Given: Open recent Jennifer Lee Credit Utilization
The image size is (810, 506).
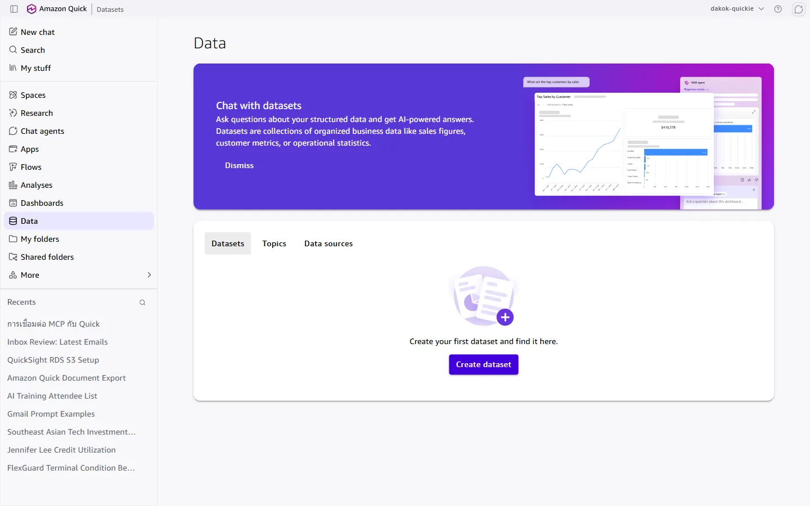Looking at the screenshot, I should (61, 450).
